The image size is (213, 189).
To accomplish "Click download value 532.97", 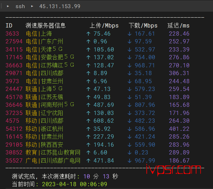I will pos(145,49).
